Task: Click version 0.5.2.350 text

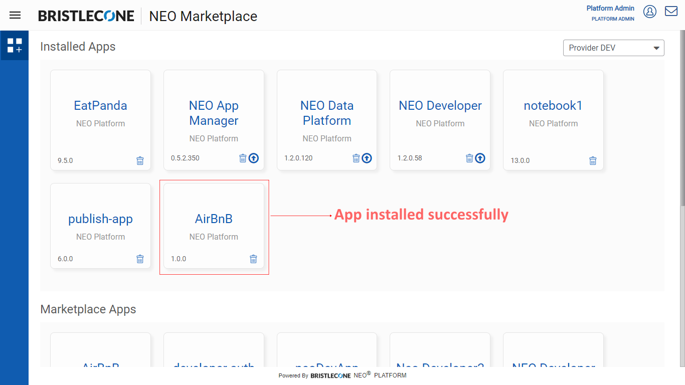Action: pyautogui.click(x=185, y=158)
